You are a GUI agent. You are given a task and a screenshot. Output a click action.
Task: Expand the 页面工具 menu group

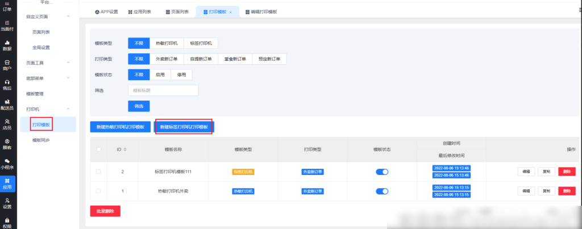tap(68, 63)
